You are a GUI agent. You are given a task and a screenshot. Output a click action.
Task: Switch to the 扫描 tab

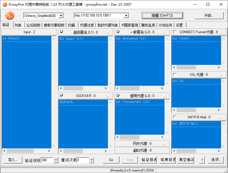[72, 25]
